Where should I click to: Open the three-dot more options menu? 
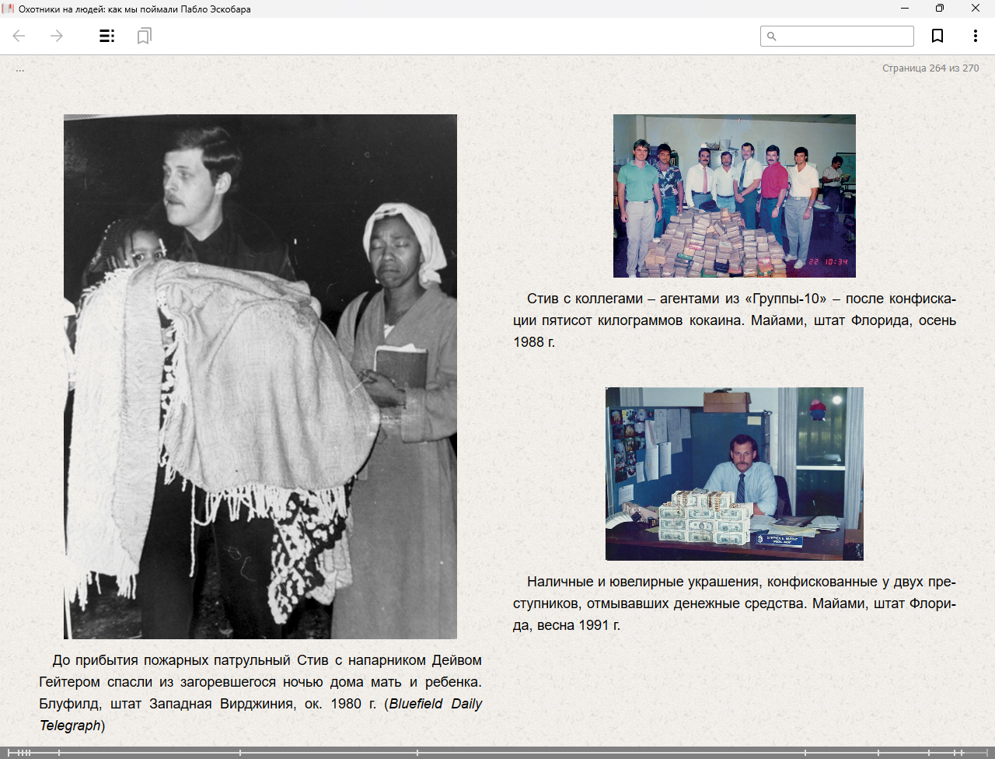(975, 36)
